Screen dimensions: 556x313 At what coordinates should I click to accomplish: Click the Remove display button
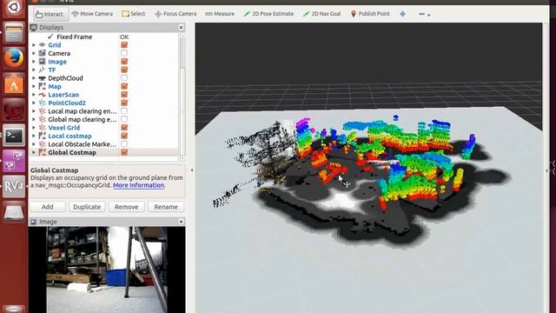[x=126, y=207]
